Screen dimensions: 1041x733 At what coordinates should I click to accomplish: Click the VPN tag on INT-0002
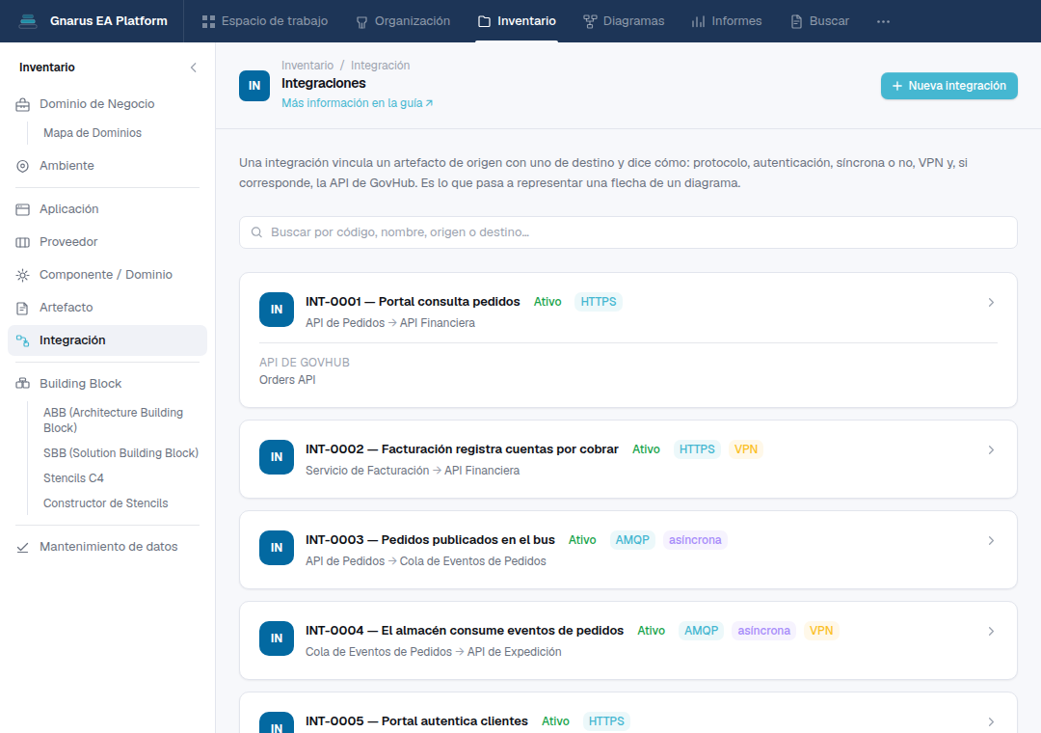(745, 449)
